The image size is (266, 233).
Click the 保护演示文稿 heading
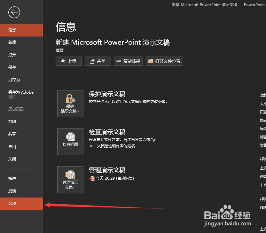tap(107, 94)
